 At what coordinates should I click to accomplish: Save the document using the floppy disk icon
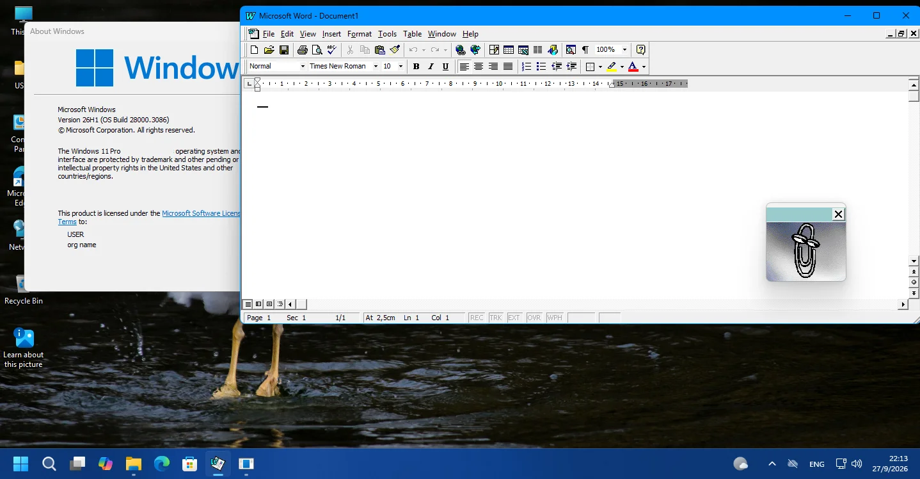pos(283,50)
